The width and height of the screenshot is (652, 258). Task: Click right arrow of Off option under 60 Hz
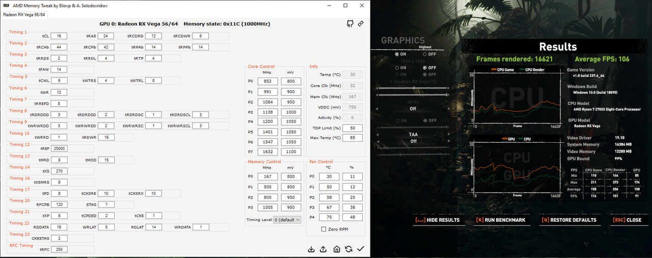click(449, 109)
